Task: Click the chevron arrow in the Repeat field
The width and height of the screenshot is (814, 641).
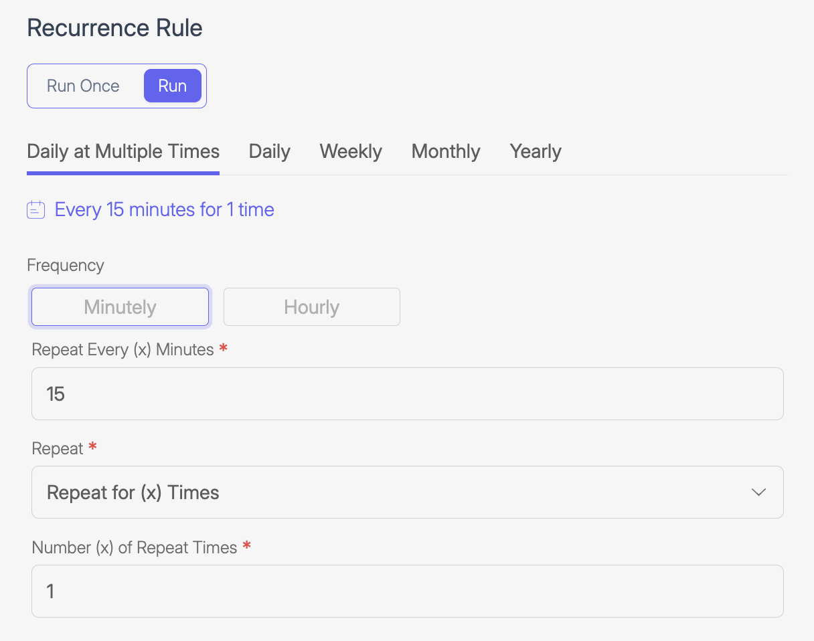Action: click(758, 492)
